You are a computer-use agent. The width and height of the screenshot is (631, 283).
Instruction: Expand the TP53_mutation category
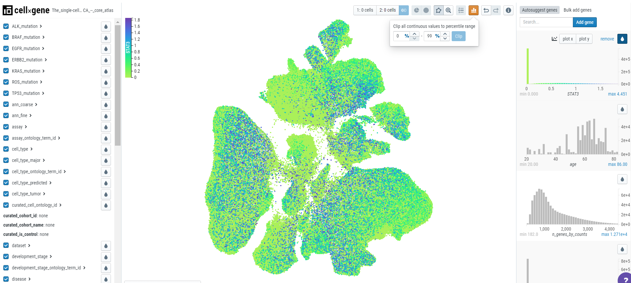[43, 93]
